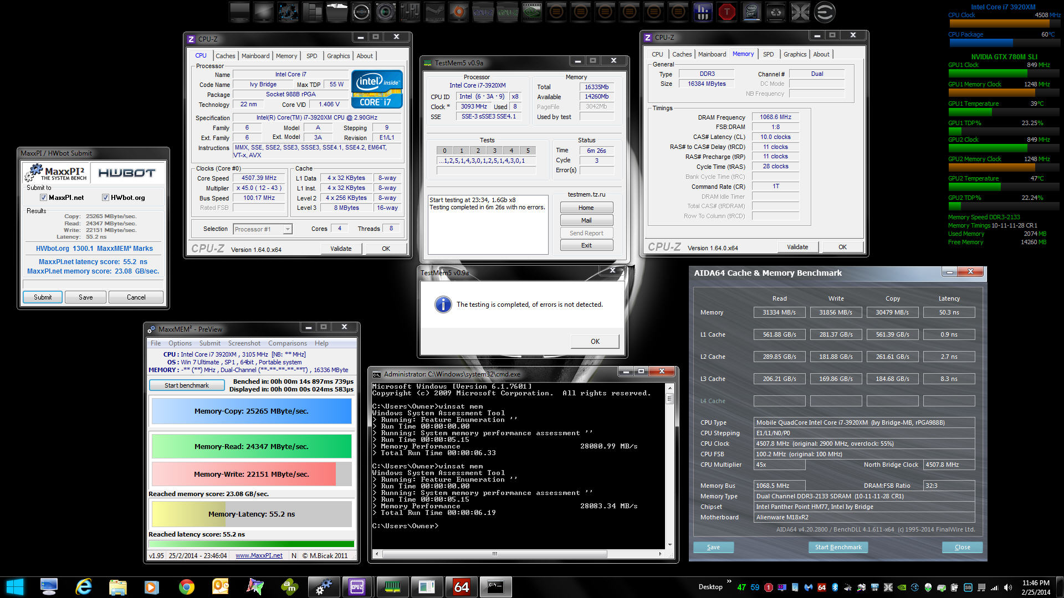1064x598 pixels.
Task: Expand hidden taskbar toolbar chevron next to Desktop
Action: pyautogui.click(x=729, y=582)
